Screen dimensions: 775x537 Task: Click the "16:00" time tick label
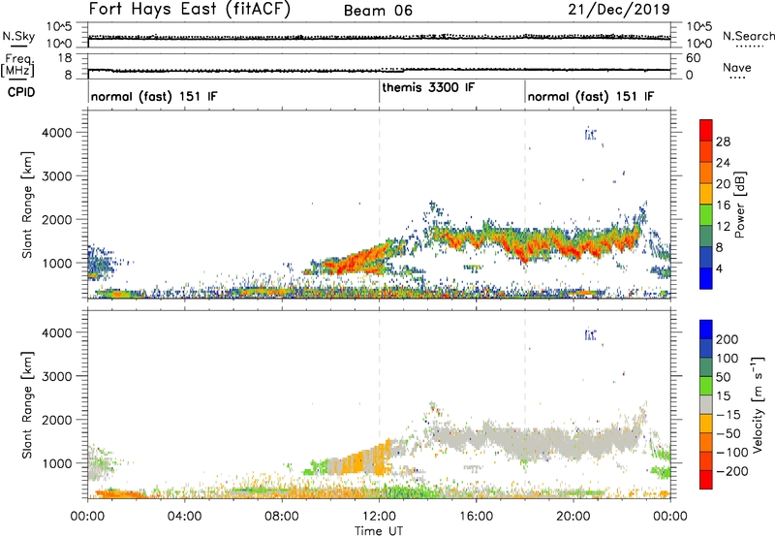476,517
